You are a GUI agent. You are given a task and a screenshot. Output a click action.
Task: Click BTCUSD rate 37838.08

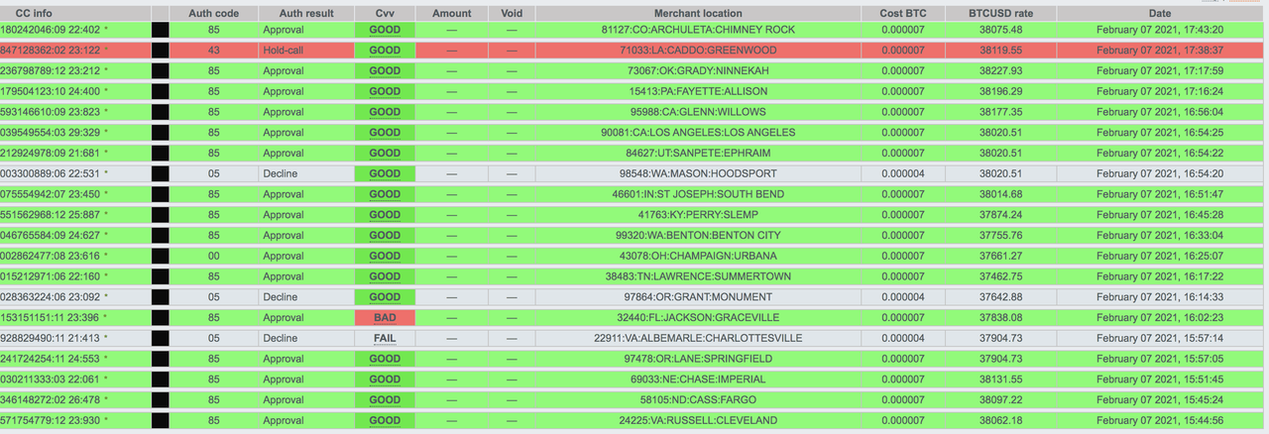point(1001,317)
